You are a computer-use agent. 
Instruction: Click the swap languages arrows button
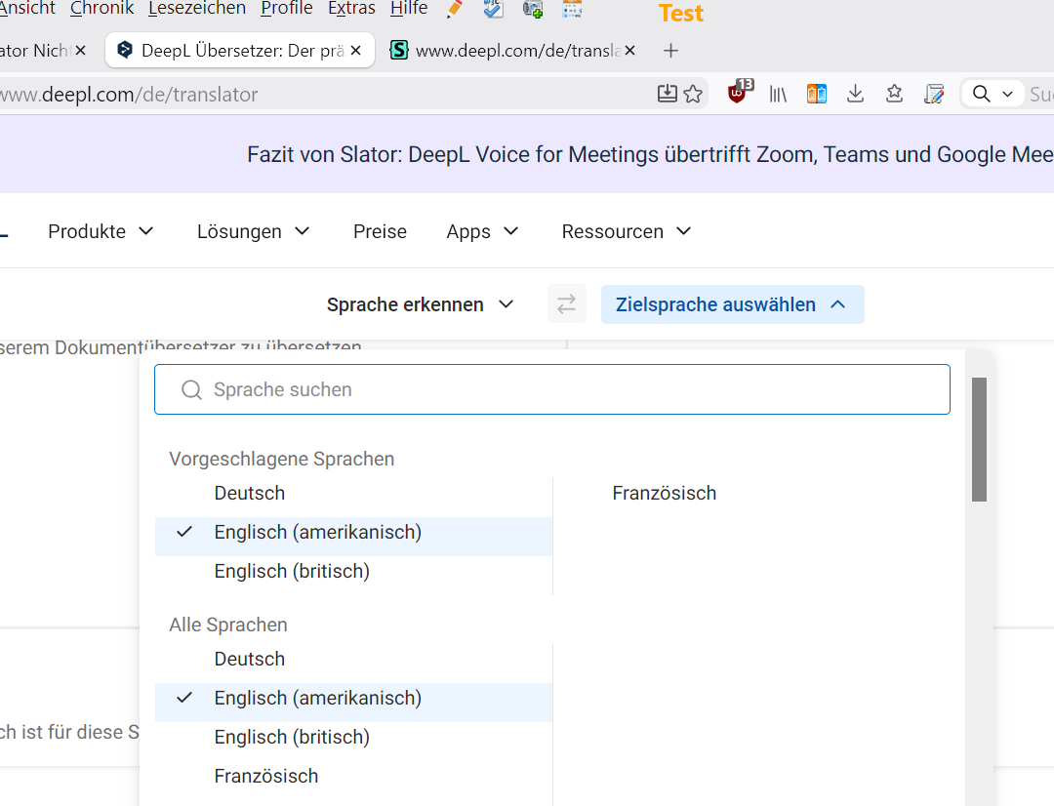coord(567,303)
